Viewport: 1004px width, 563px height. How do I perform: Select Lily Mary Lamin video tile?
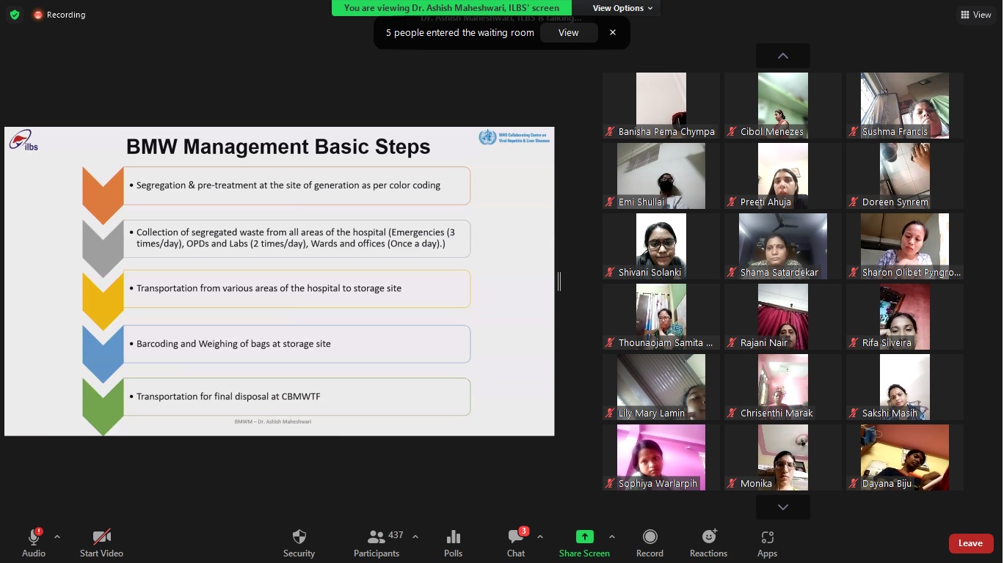661,387
